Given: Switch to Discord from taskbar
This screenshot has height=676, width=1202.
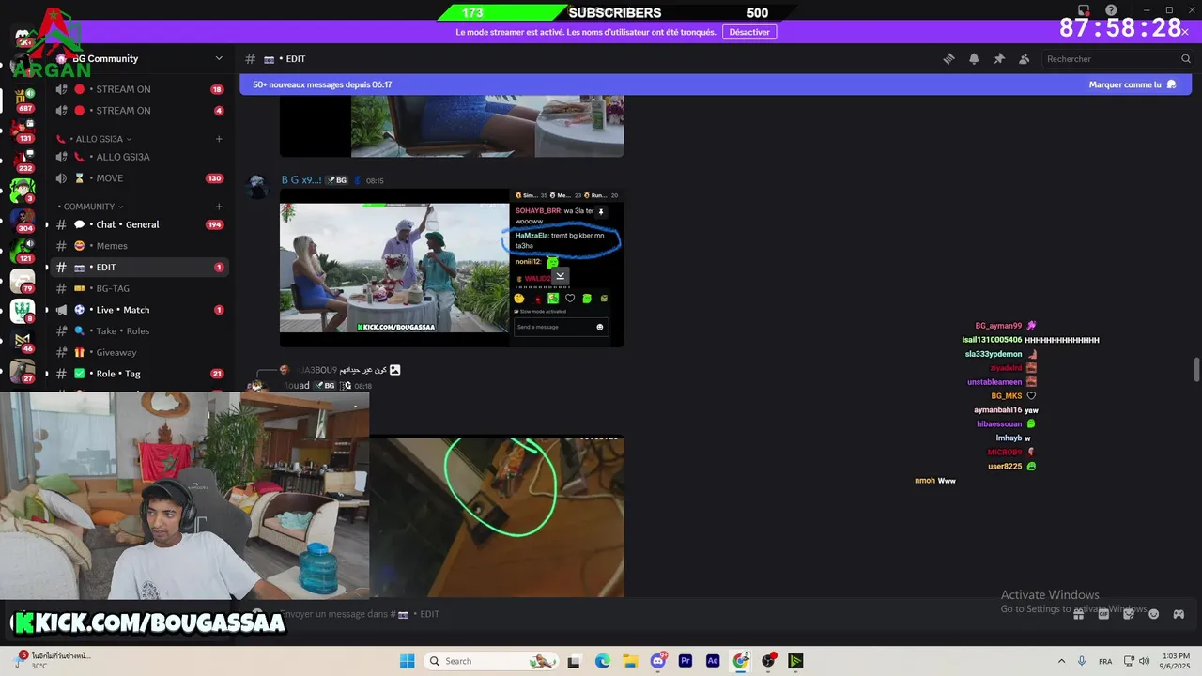Looking at the screenshot, I should coord(658,661).
